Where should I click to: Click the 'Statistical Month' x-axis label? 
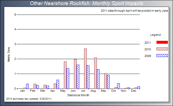[x=78, y=95]
